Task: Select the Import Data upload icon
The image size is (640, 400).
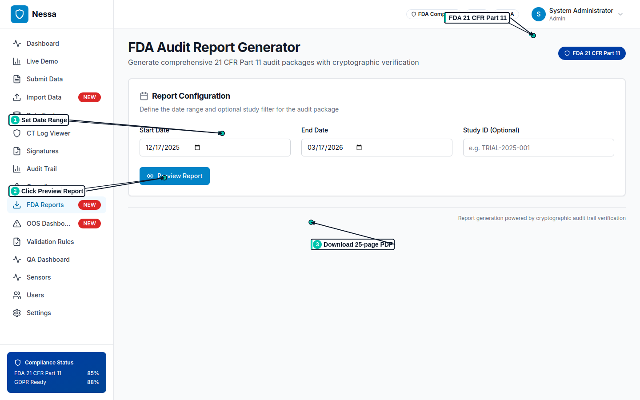Action: 16,97
